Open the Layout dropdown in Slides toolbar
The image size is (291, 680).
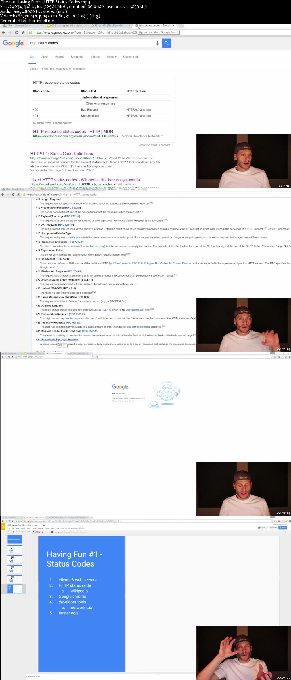click(68, 532)
